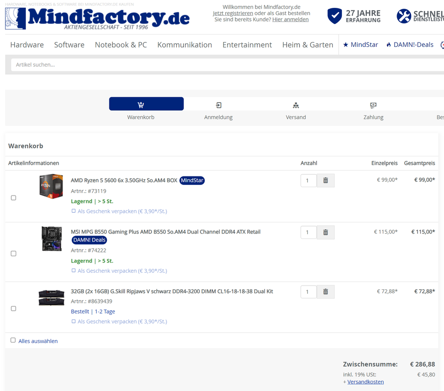
Task: Delete the MSI MPG B550 motherboard item
Action: coord(326,232)
